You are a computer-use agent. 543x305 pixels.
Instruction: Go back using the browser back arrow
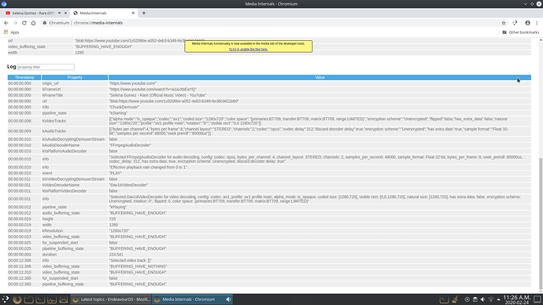click(6, 23)
